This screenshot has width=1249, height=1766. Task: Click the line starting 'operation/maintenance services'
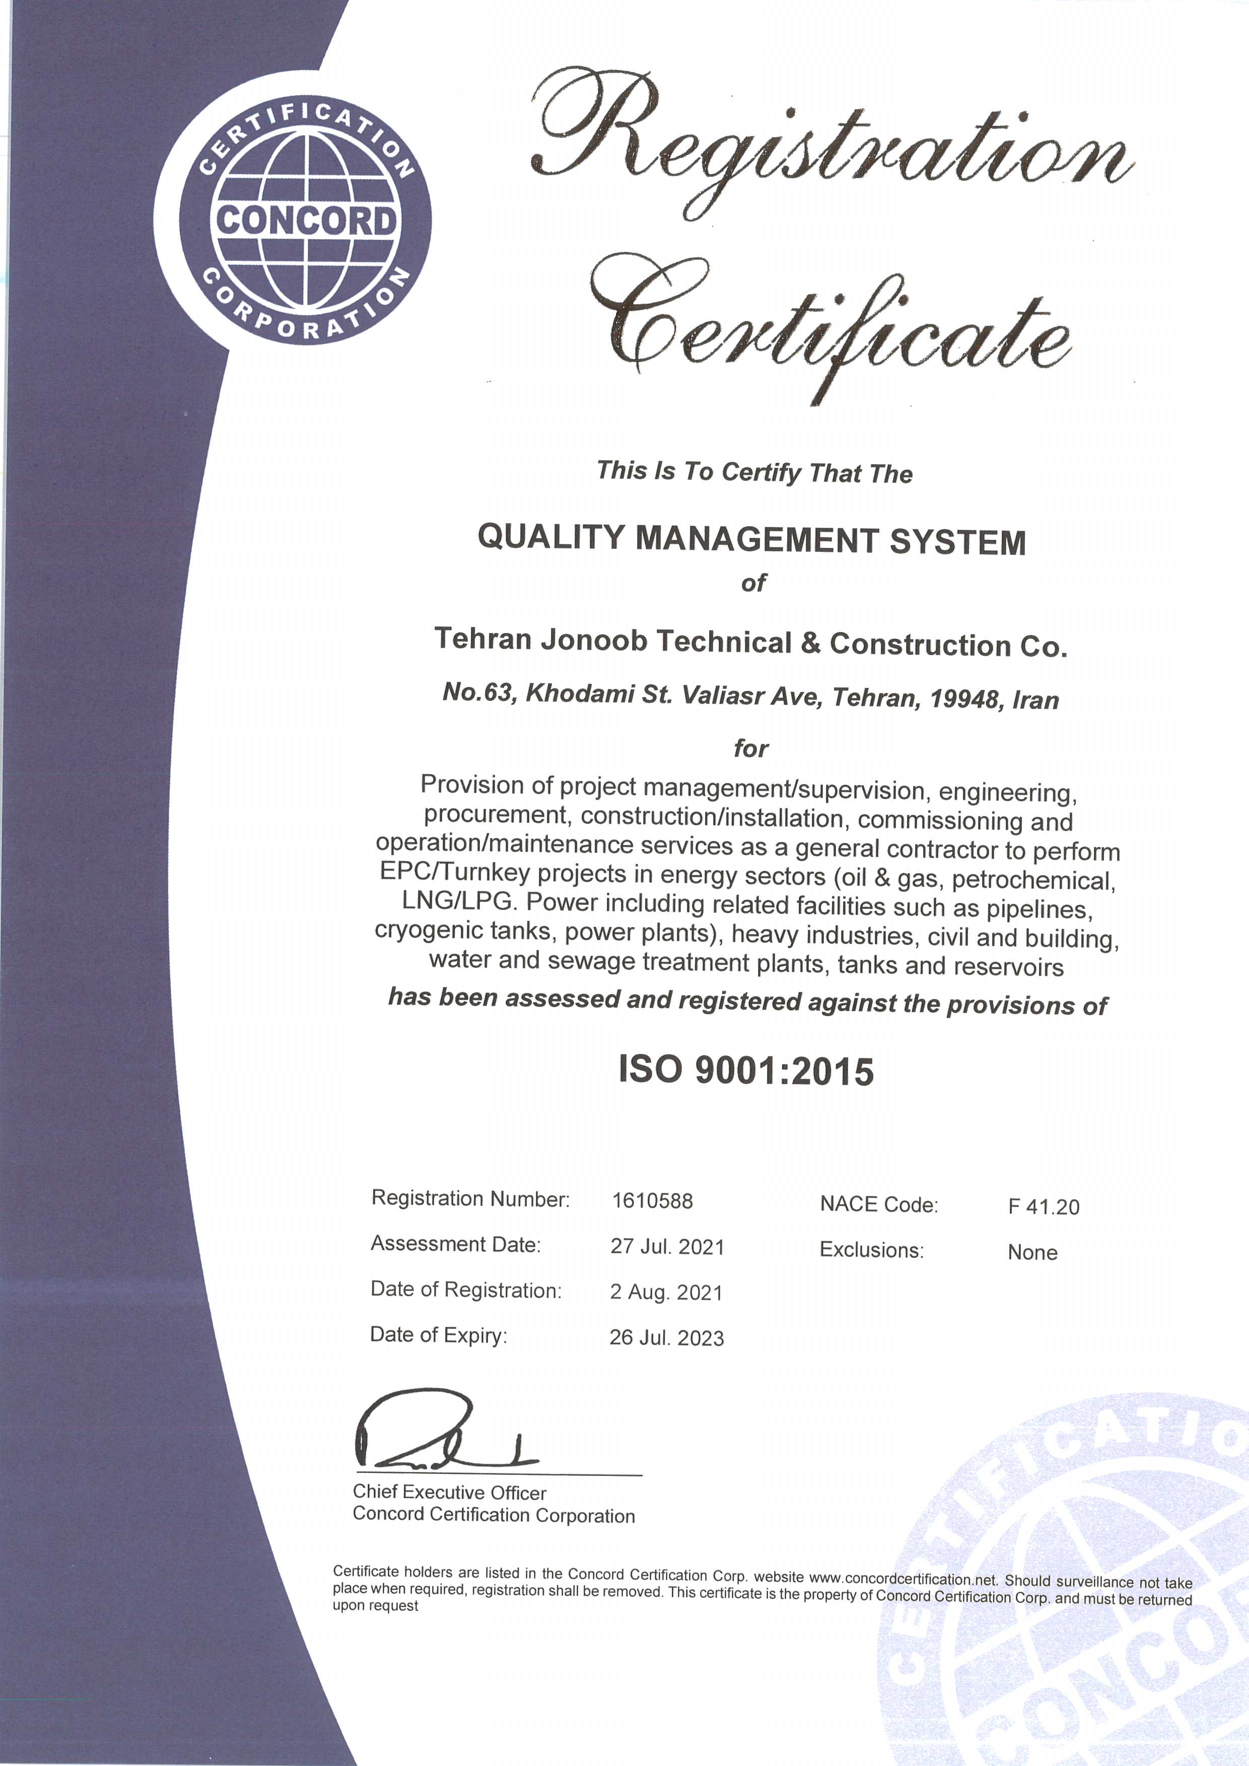click(747, 847)
